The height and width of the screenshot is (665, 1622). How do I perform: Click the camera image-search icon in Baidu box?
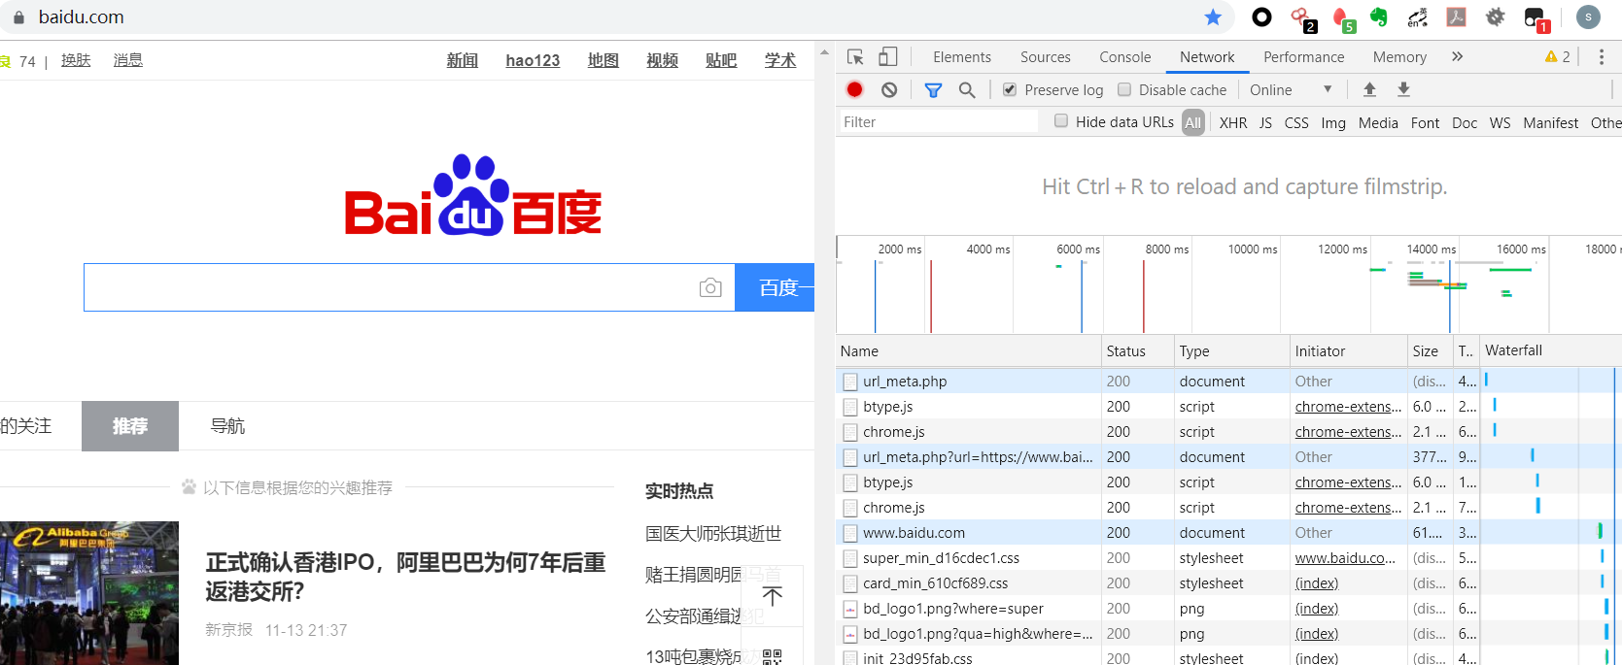click(x=710, y=287)
